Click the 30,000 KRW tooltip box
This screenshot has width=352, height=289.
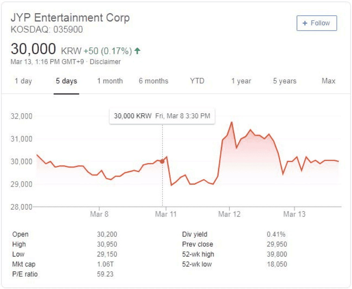pos(162,116)
